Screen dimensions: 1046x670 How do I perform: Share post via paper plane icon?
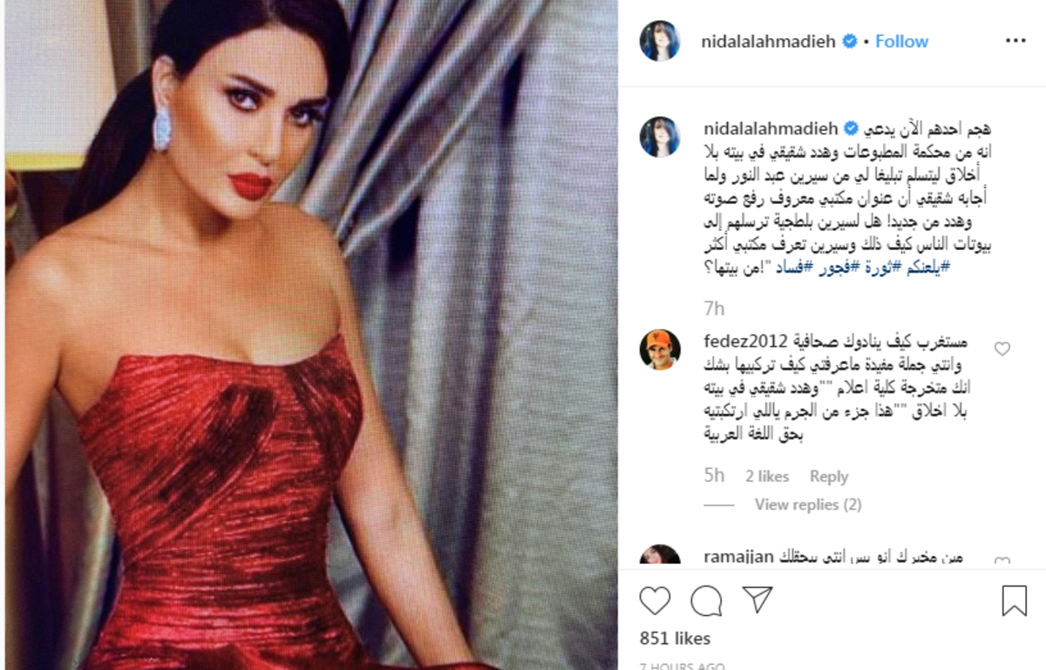point(757,599)
